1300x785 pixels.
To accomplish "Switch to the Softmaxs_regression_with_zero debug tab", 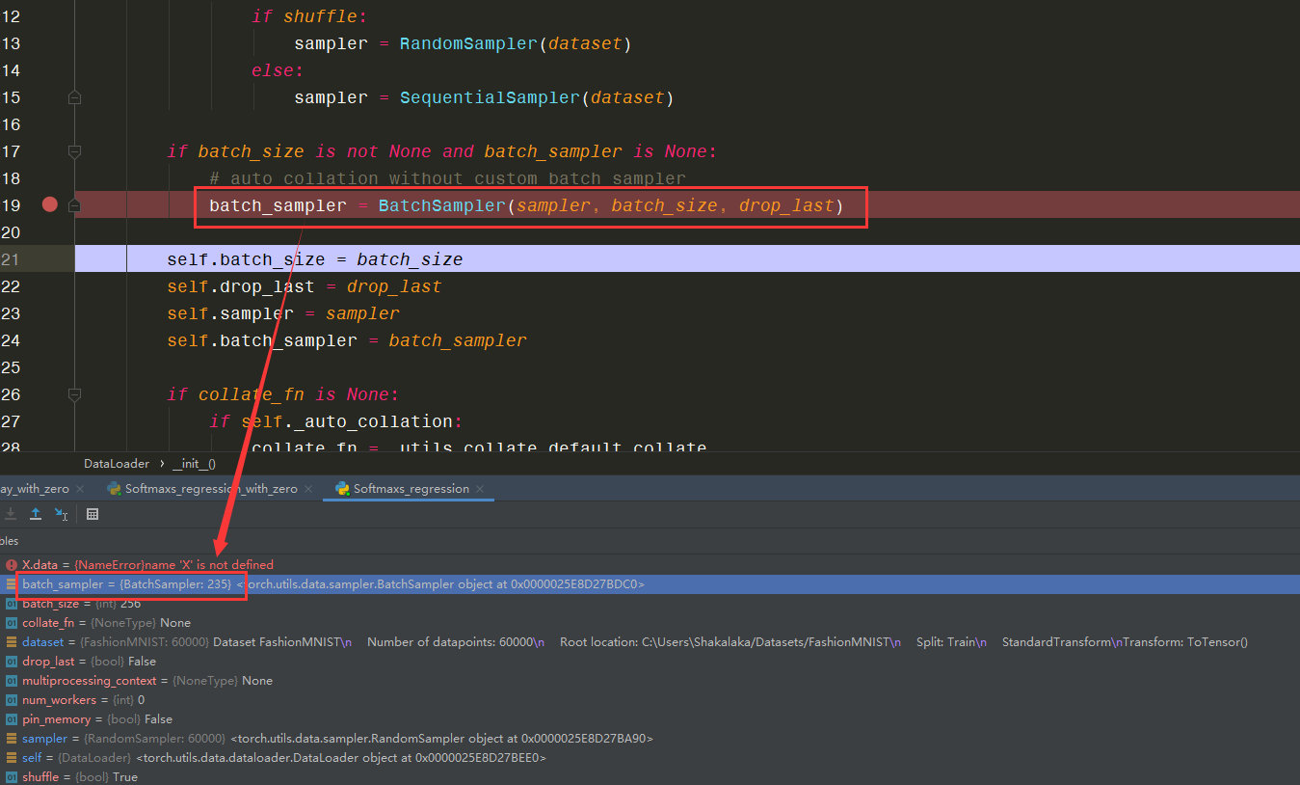I will pyautogui.click(x=211, y=489).
